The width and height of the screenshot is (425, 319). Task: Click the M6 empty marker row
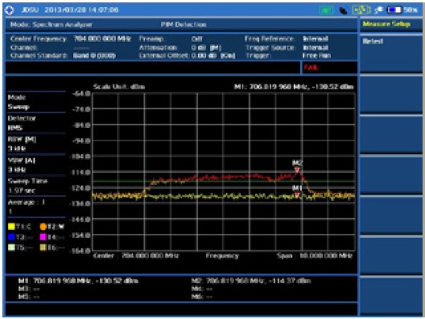click(x=202, y=297)
